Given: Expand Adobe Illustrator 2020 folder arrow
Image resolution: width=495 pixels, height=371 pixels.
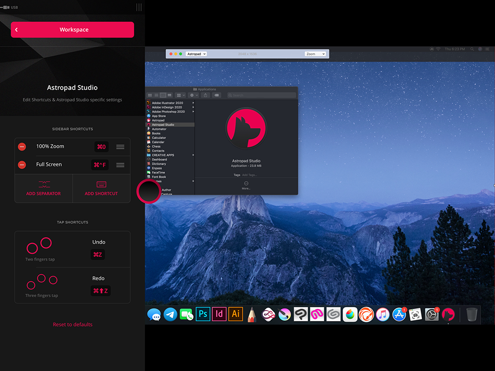Looking at the screenshot, I should click(193, 103).
